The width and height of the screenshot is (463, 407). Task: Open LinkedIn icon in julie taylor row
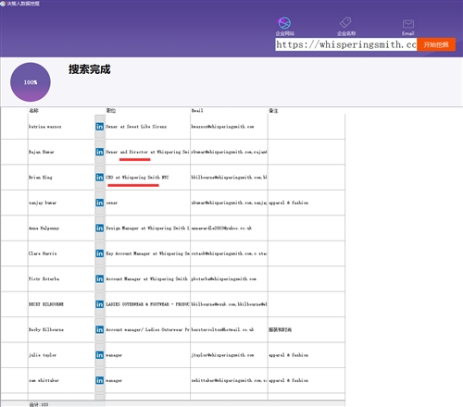[x=99, y=355]
